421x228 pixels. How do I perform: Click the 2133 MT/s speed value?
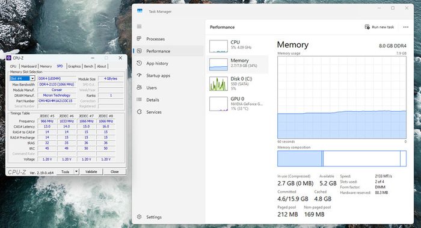pos(384,176)
